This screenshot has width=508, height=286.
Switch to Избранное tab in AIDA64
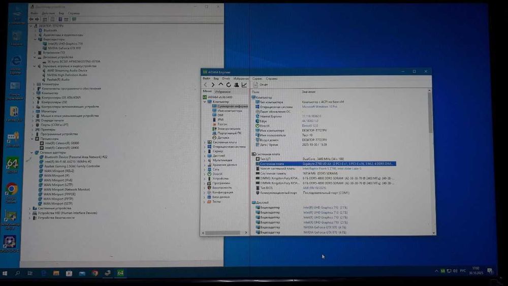point(223,91)
